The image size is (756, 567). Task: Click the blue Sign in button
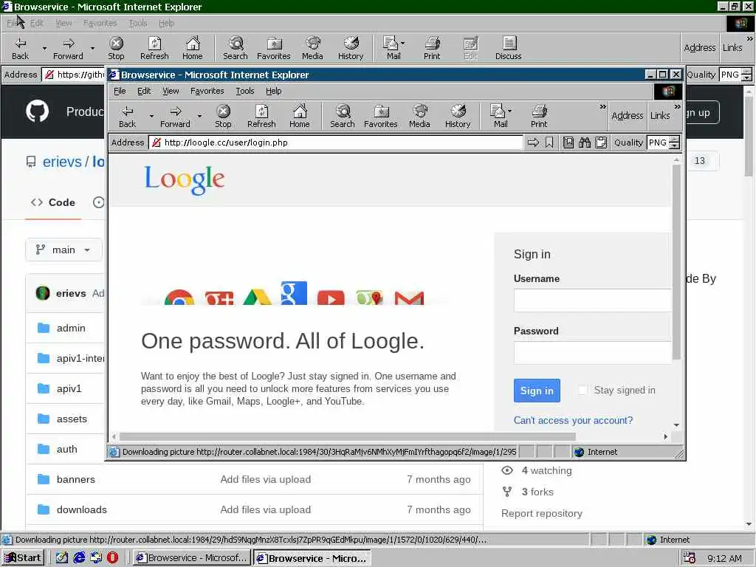(x=537, y=391)
